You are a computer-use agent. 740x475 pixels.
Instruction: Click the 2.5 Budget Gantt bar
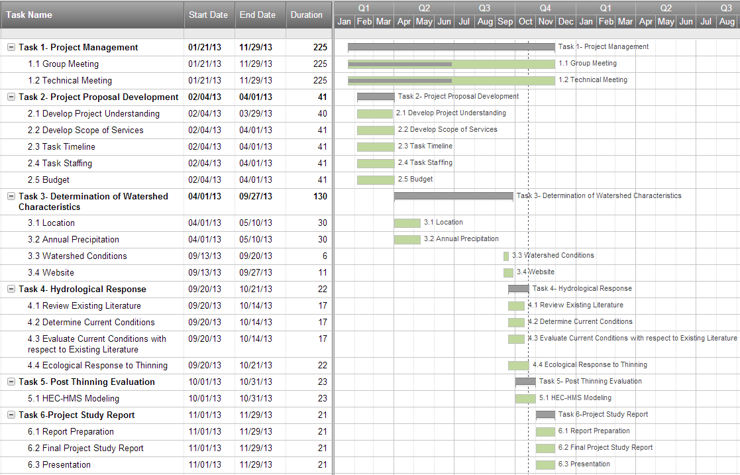tap(376, 180)
